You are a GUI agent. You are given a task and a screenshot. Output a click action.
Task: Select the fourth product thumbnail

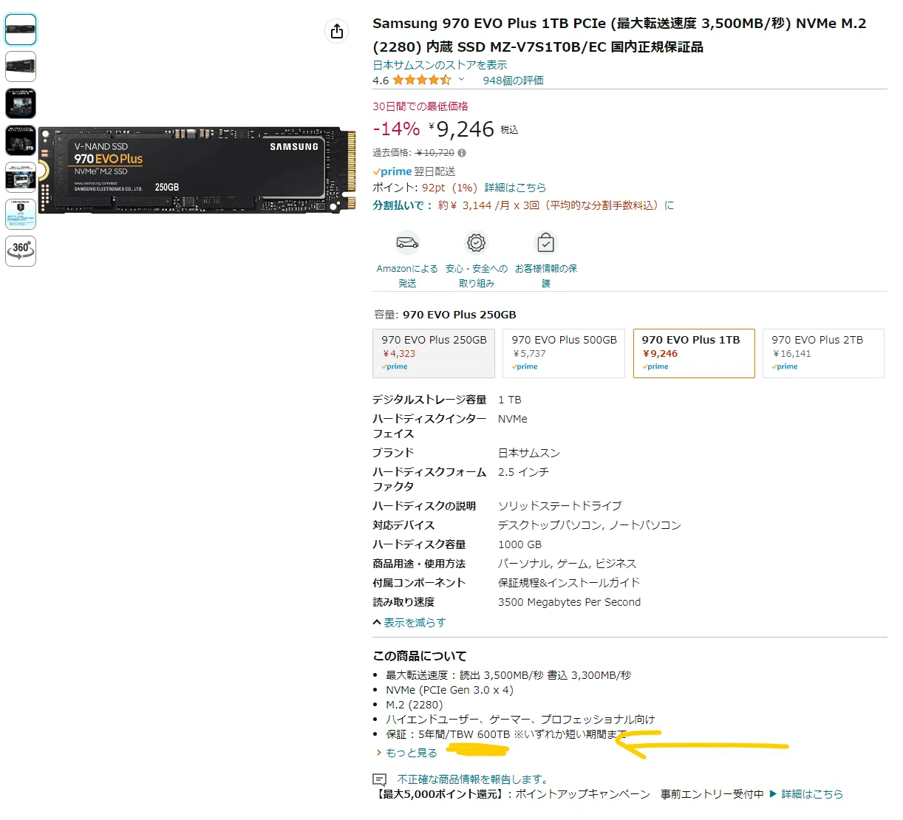click(21, 140)
